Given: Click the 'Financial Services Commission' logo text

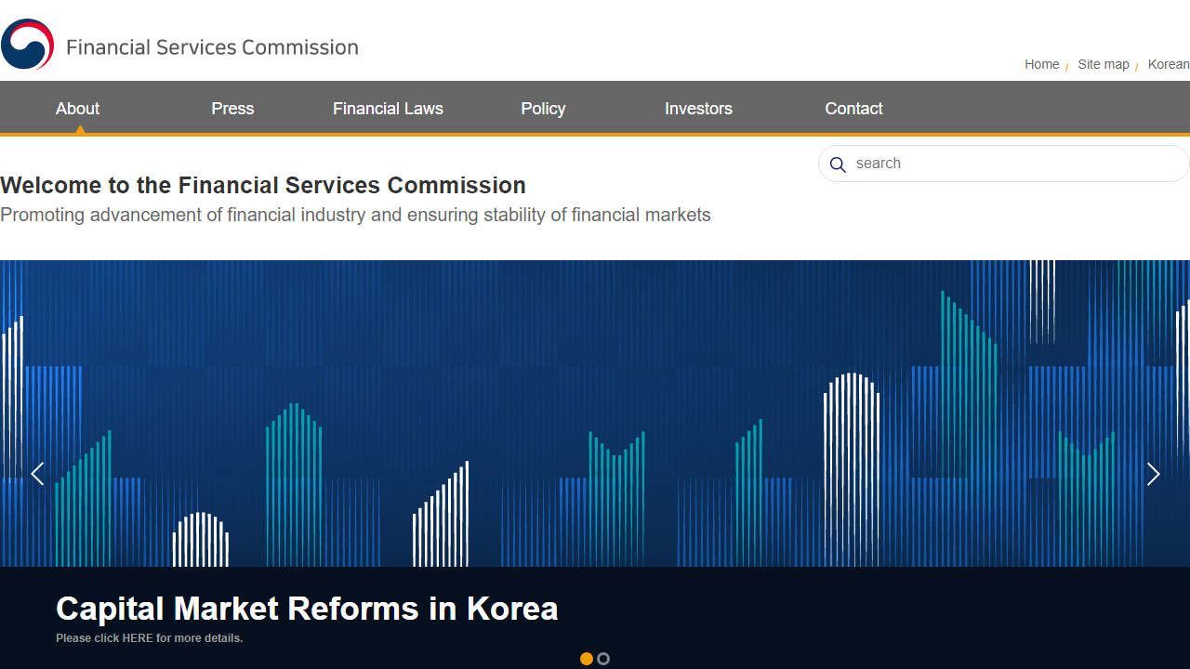Looking at the screenshot, I should click(x=212, y=47).
